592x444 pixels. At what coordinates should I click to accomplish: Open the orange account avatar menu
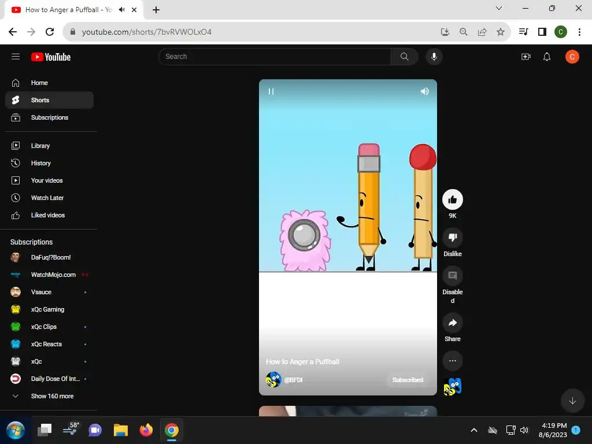coord(572,57)
